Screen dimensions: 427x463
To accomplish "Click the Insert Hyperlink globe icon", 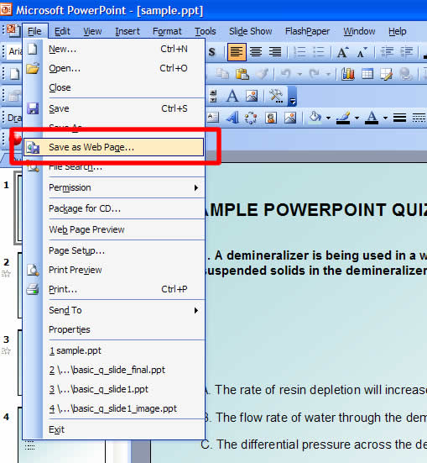I will (405, 74).
